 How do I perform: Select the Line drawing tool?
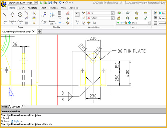[5, 17]
